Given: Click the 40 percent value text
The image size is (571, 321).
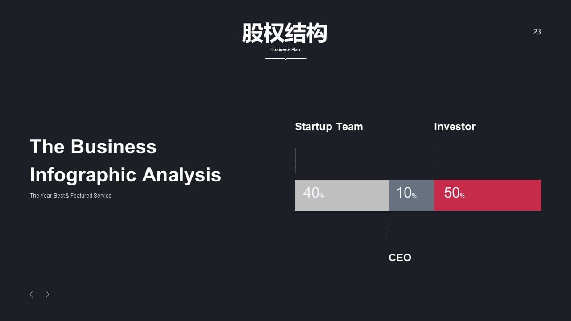Looking at the screenshot, I should tap(314, 193).
